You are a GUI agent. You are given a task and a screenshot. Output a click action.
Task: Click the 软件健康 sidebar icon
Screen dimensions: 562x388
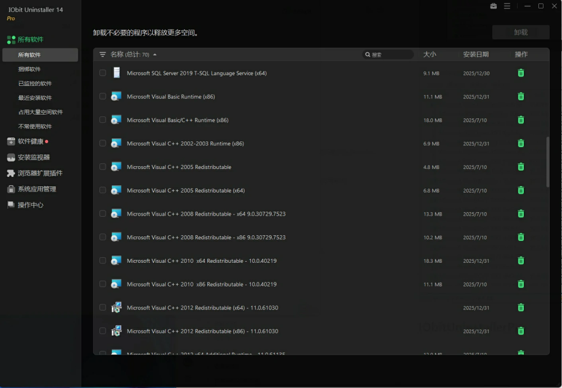[x=11, y=141]
